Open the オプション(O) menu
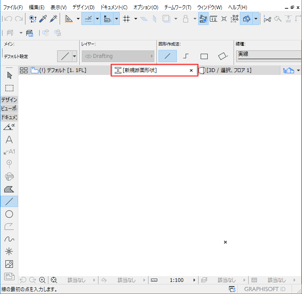302x294 pixels. pyautogui.click(x=146, y=7)
